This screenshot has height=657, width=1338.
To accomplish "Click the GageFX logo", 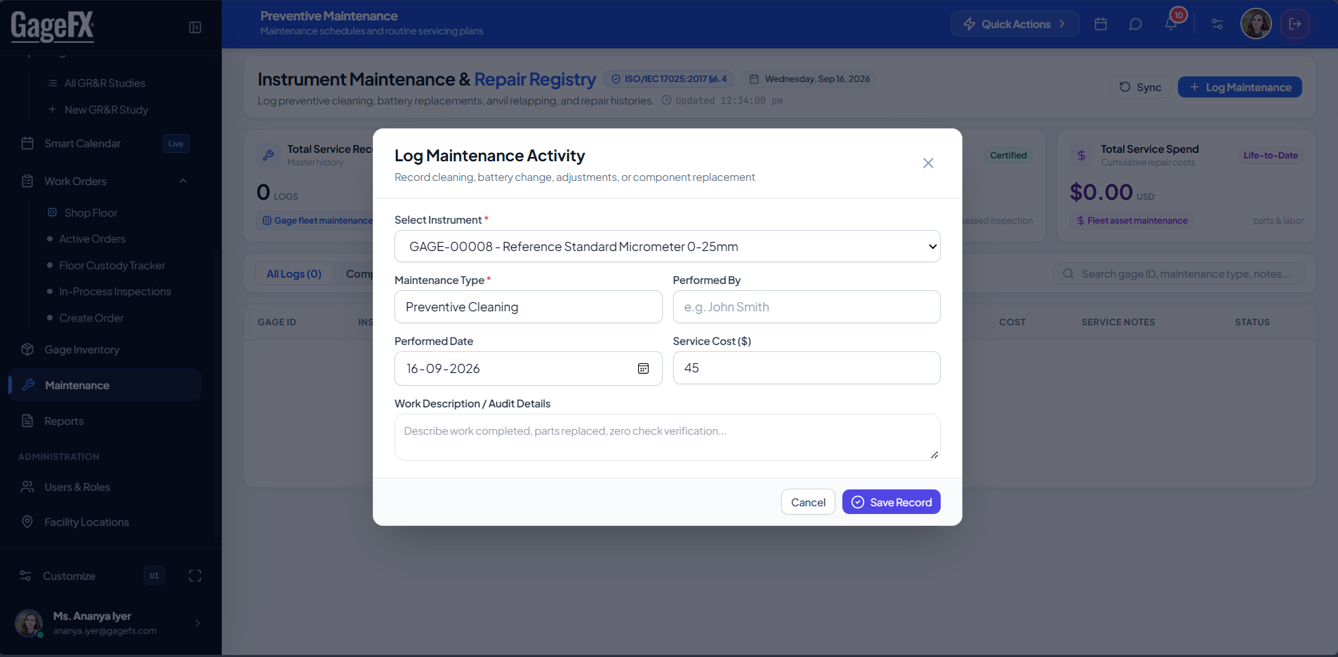I will pos(53,27).
